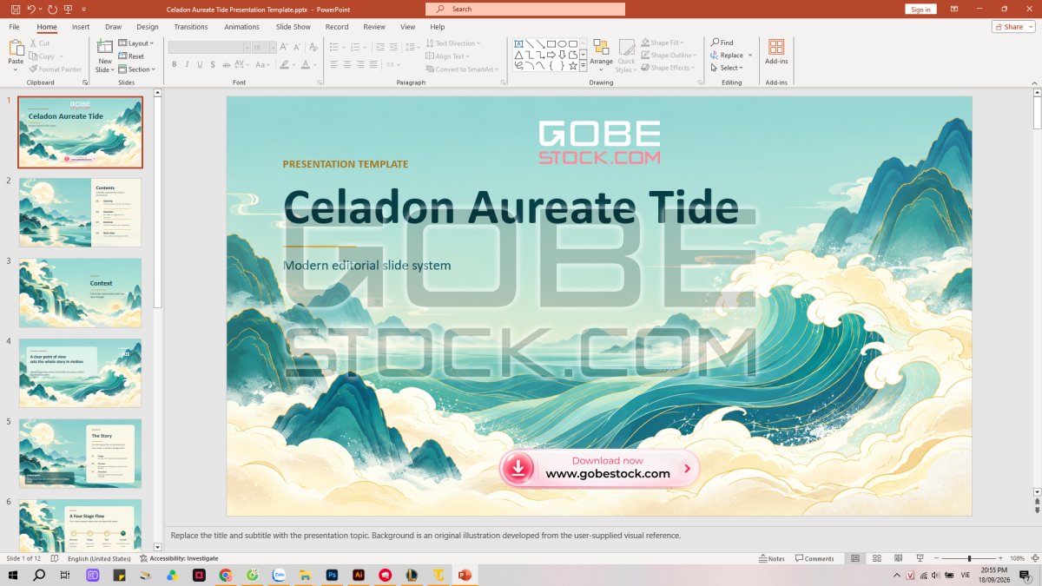
Task: Switch to the Animations tab
Action: (x=241, y=27)
